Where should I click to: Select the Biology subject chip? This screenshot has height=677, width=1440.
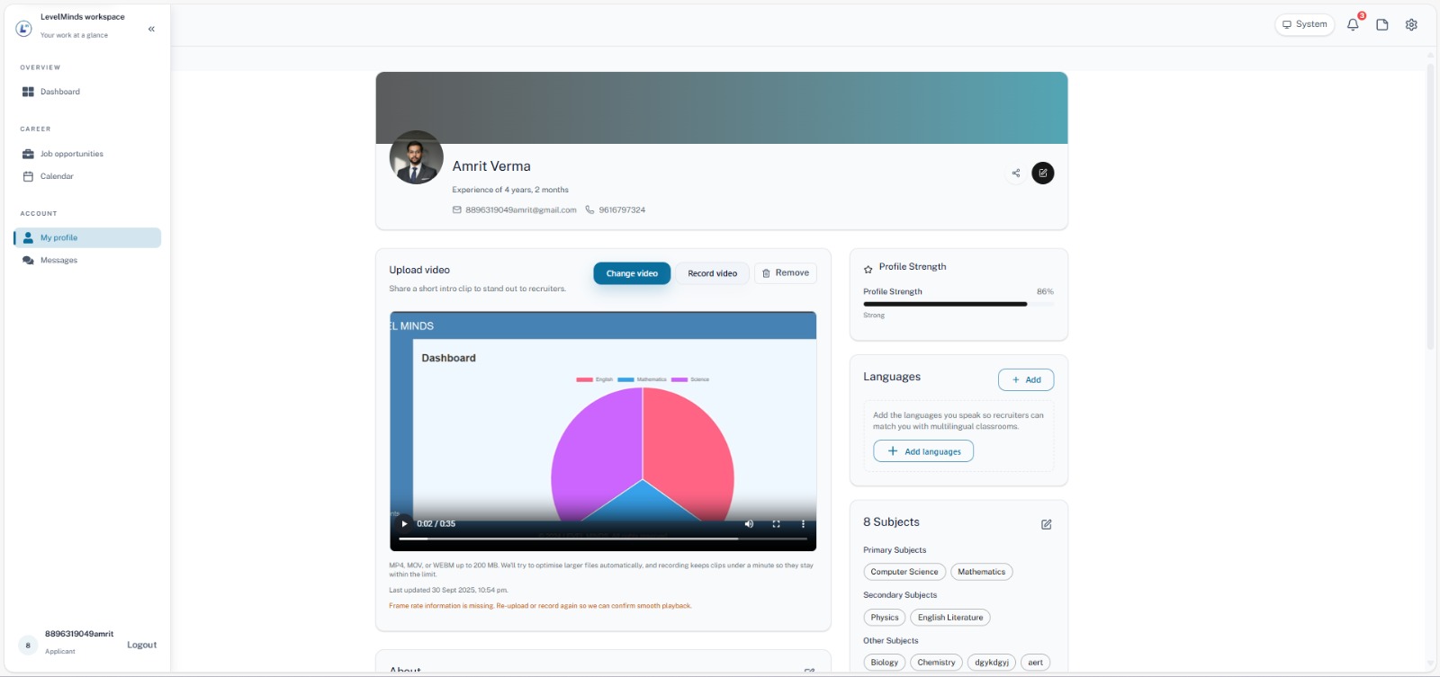885,663
